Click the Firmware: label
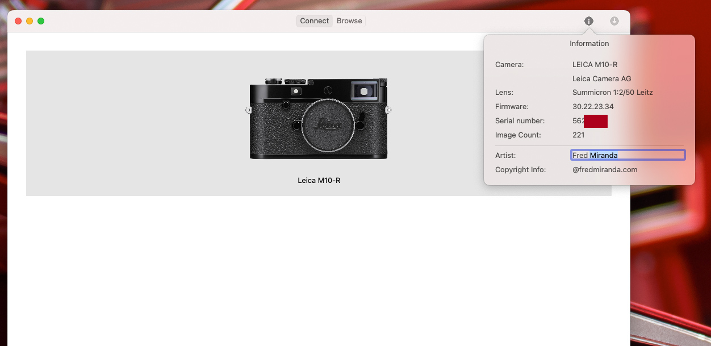 (x=512, y=106)
